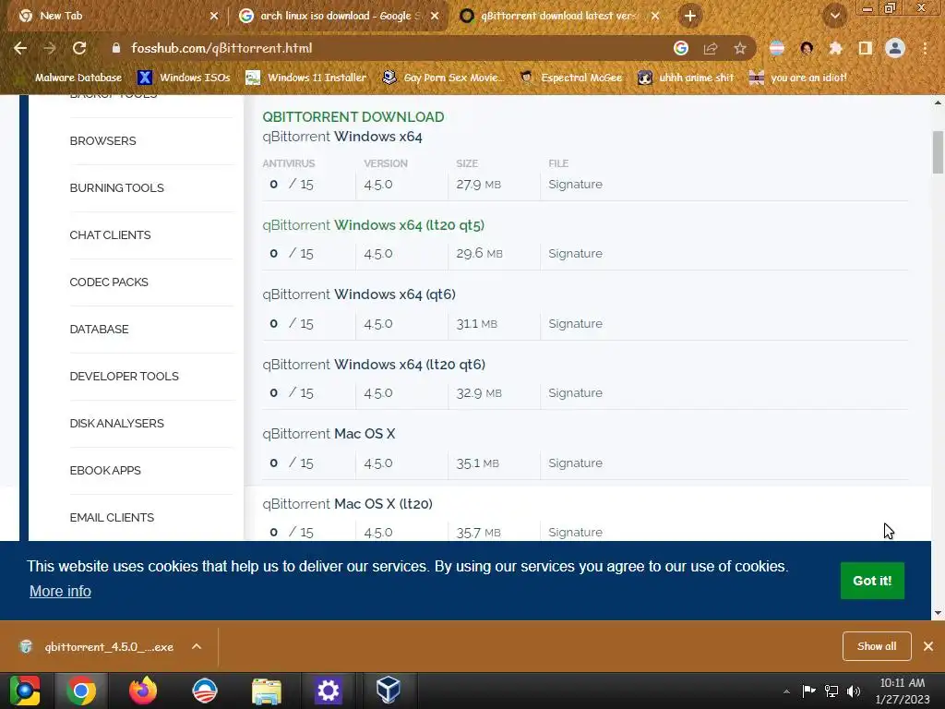
Task: Open the Espectral McGee bookmark
Action: coord(571,78)
